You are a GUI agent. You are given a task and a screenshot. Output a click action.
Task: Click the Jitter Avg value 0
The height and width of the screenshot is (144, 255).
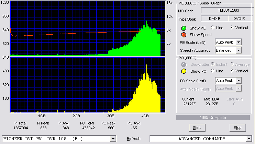[234, 104]
